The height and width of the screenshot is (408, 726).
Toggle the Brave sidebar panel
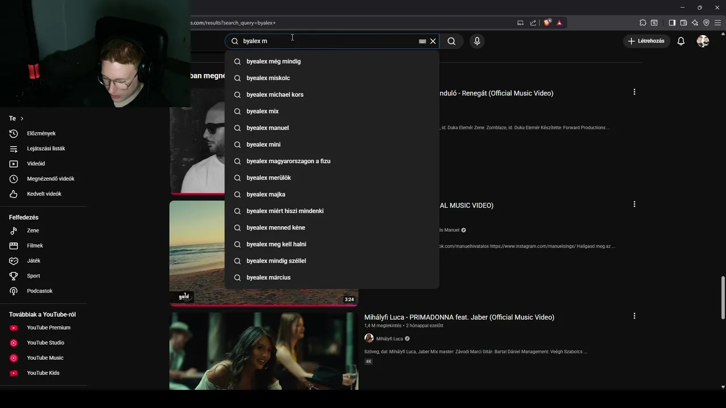pos(672,23)
